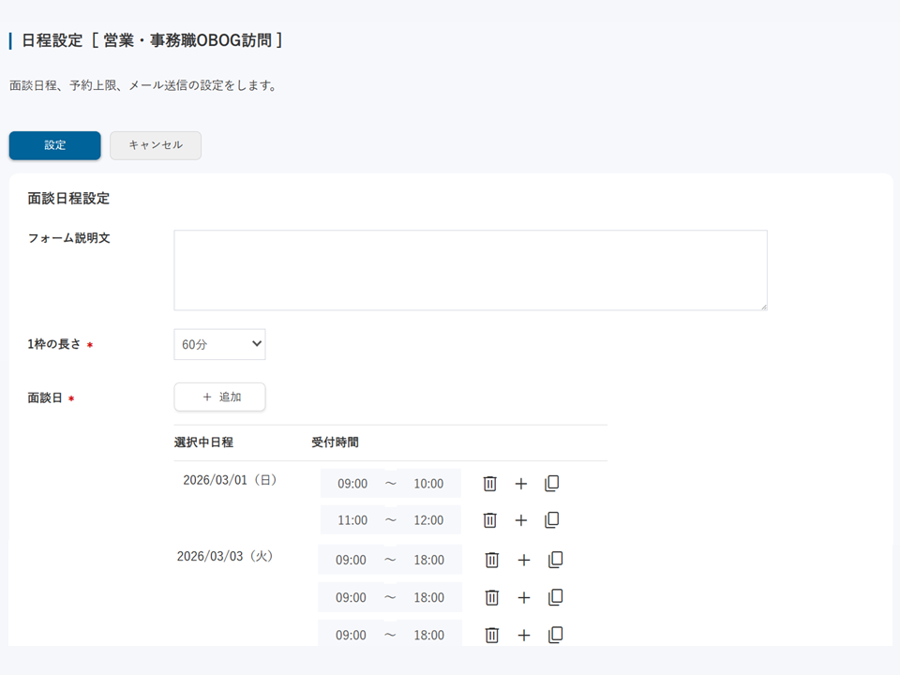
Task: Duplicate the 09:00–10:00 time slot
Action: click(x=552, y=483)
